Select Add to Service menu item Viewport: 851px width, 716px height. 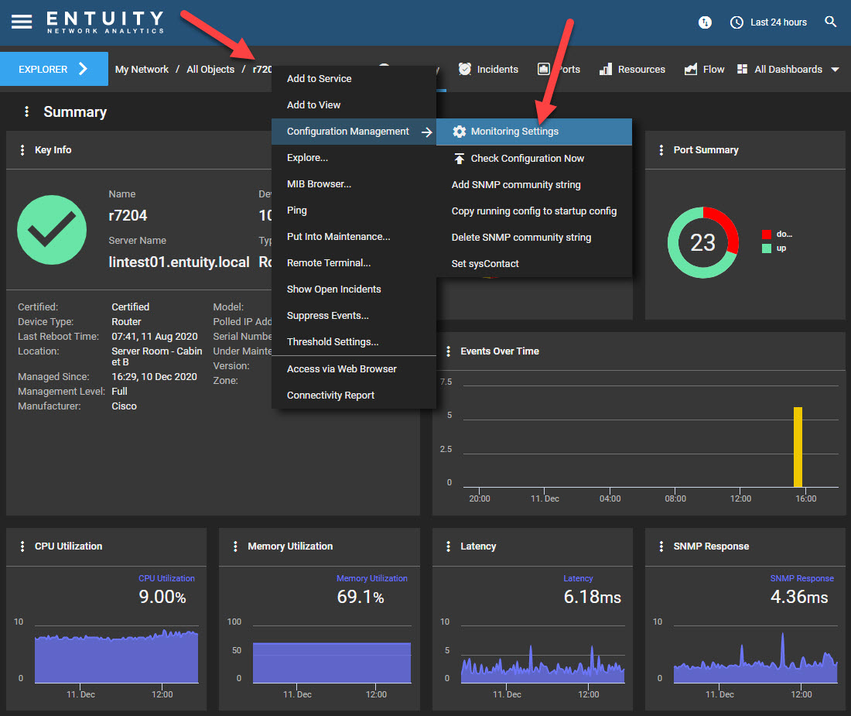click(x=354, y=79)
